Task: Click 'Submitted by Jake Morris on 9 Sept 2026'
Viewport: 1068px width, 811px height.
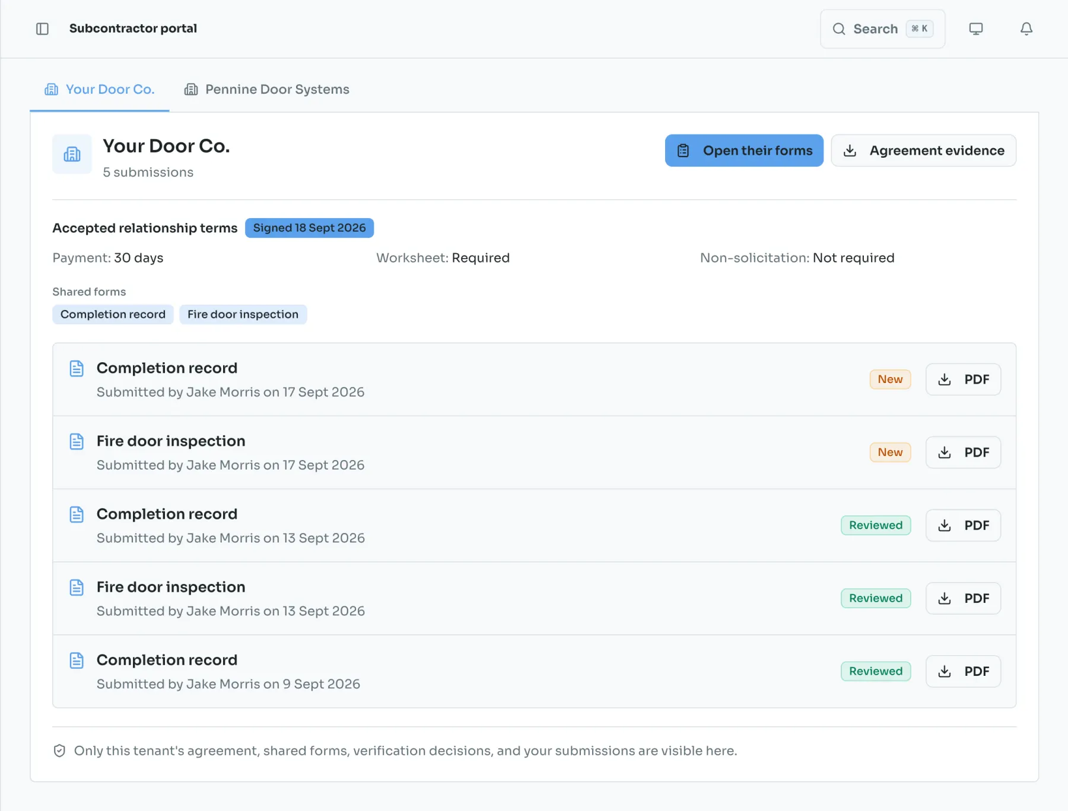Action: 228,684
